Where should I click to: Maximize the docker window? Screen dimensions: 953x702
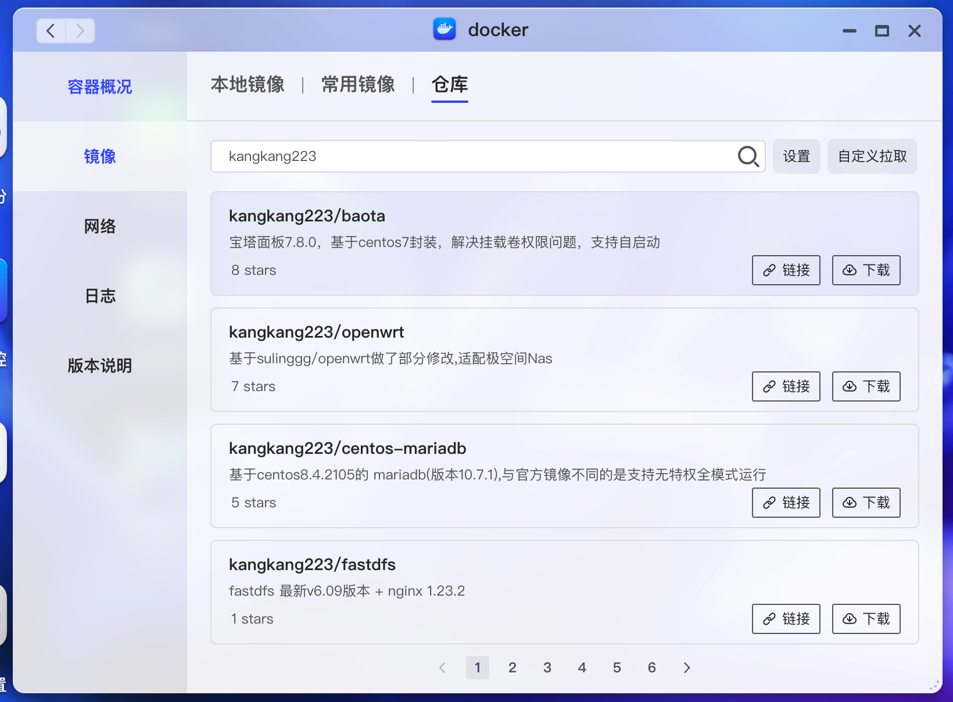point(882,31)
